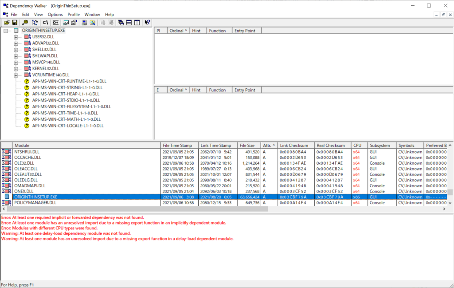Click the Link Checksum column header
The image size is (454, 288).
[x=296, y=146]
